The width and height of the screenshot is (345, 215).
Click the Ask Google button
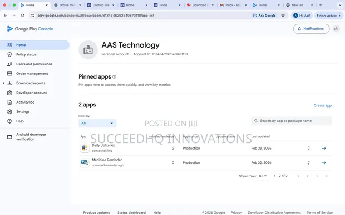pos(264,16)
